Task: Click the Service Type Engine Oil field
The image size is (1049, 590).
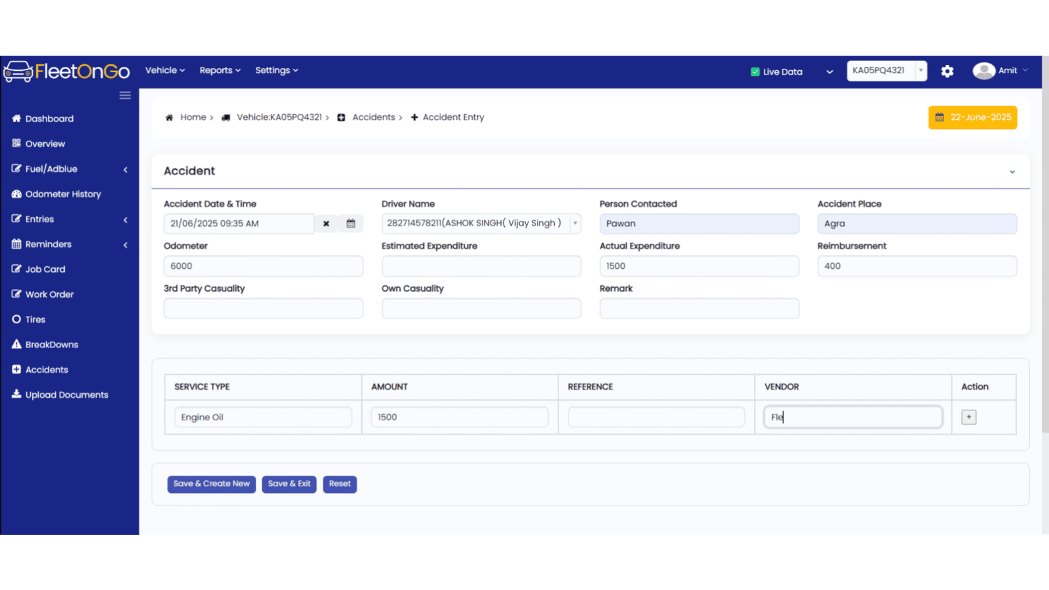Action: pyautogui.click(x=263, y=417)
